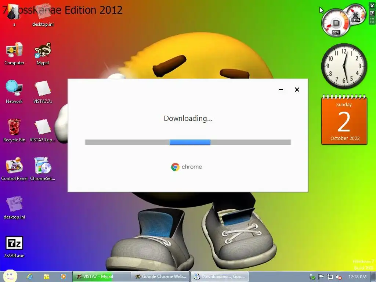The width and height of the screenshot is (376, 282).
Task: Click the green shield tray icon
Action: pos(312,277)
